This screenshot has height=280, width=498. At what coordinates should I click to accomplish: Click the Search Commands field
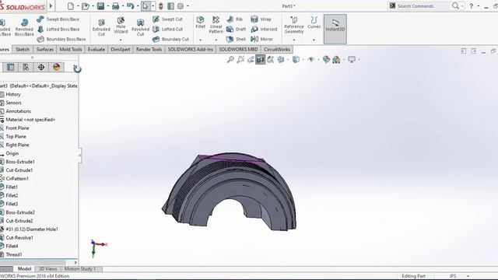tap(423, 6)
